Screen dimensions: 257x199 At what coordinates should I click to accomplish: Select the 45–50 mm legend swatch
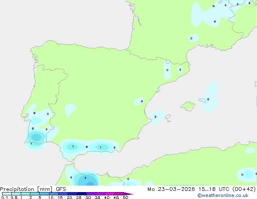point(120,194)
